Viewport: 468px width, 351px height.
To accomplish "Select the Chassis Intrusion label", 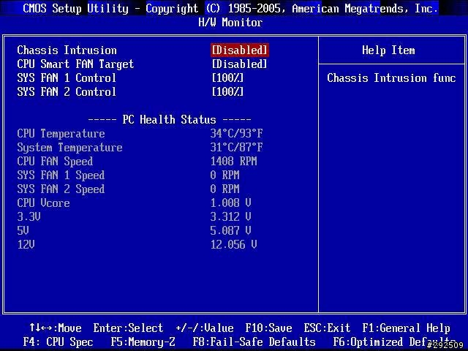I will point(67,50).
